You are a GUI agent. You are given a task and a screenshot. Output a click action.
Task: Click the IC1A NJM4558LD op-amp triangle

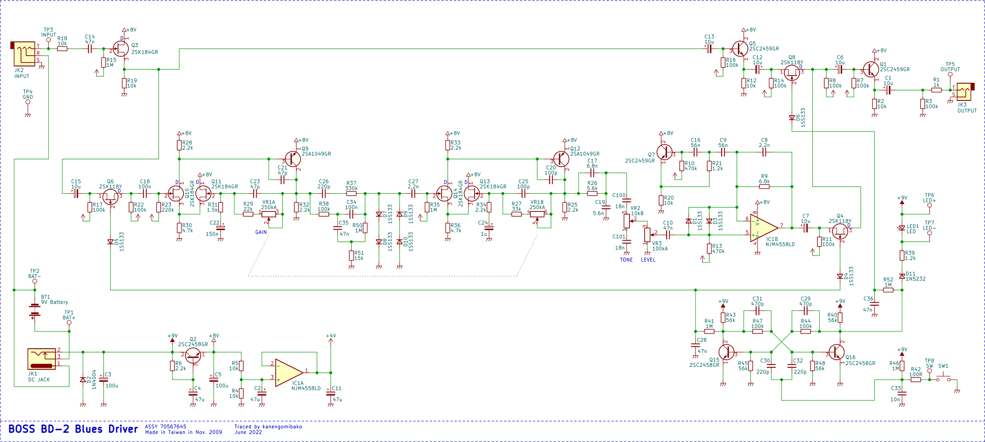[x=290, y=372]
